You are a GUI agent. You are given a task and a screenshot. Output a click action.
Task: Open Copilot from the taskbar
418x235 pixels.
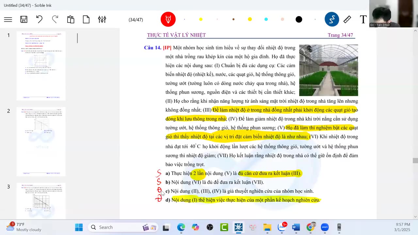pyautogui.click(x=195, y=227)
